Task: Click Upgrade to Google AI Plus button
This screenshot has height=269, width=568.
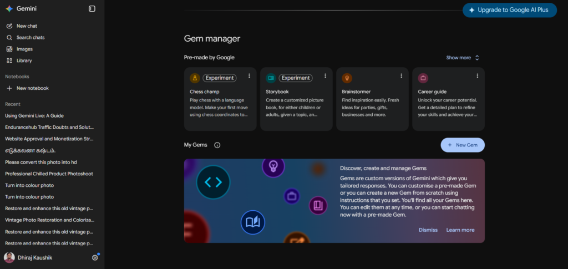Action: tap(510, 11)
